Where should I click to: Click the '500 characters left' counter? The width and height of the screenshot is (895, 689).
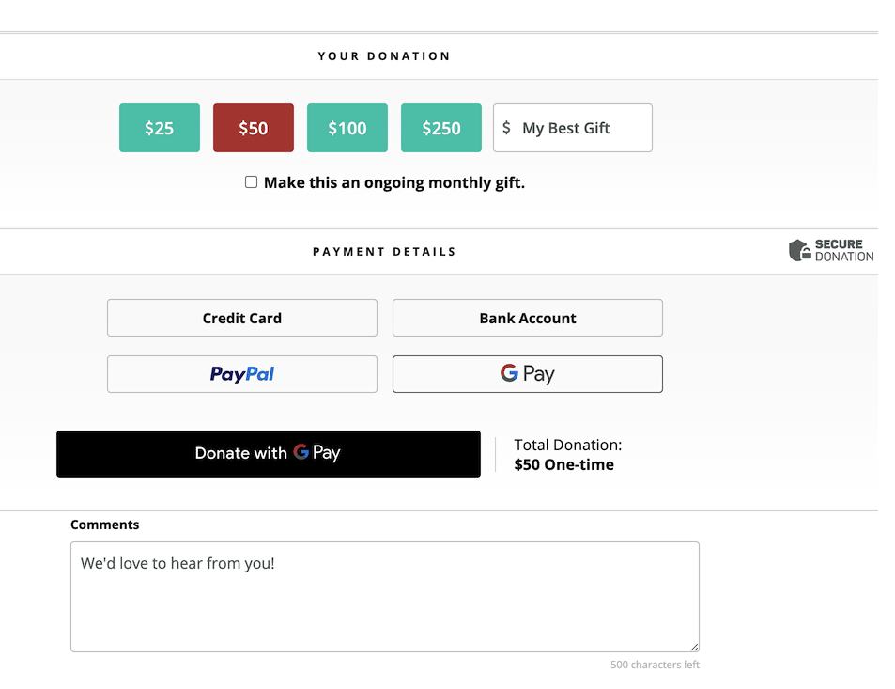click(x=655, y=665)
